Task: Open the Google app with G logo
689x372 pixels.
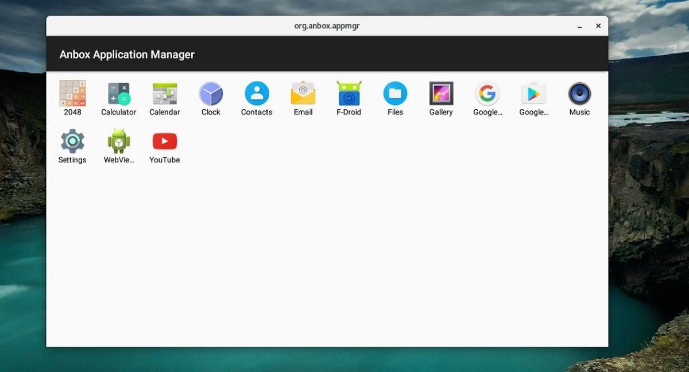Action: [487, 94]
